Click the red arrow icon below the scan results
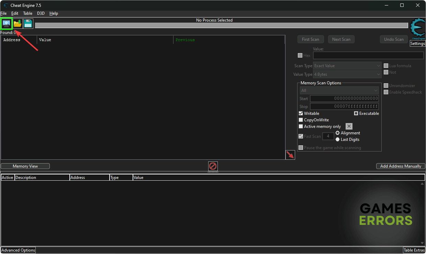426x254 pixels. (x=290, y=155)
